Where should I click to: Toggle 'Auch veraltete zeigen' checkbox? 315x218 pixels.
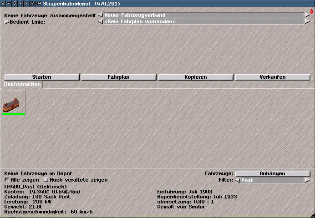pyautogui.click(x=46, y=180)
